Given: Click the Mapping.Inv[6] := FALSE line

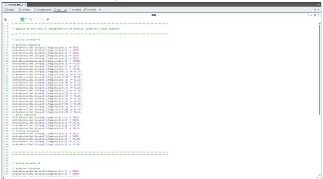Looking at the screenshot, I should point(46,61).
